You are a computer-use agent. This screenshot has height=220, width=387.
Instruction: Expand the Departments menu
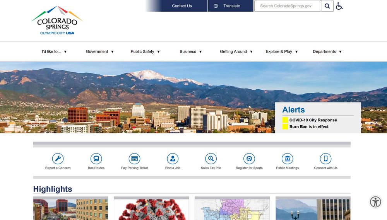point(327,51)
